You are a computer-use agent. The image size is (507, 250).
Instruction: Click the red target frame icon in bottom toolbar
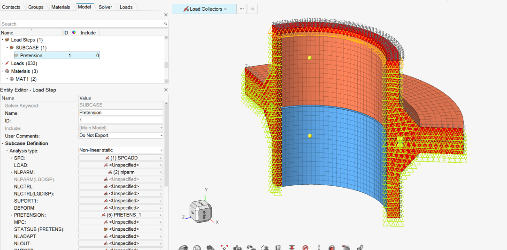[x=224, y=248]
